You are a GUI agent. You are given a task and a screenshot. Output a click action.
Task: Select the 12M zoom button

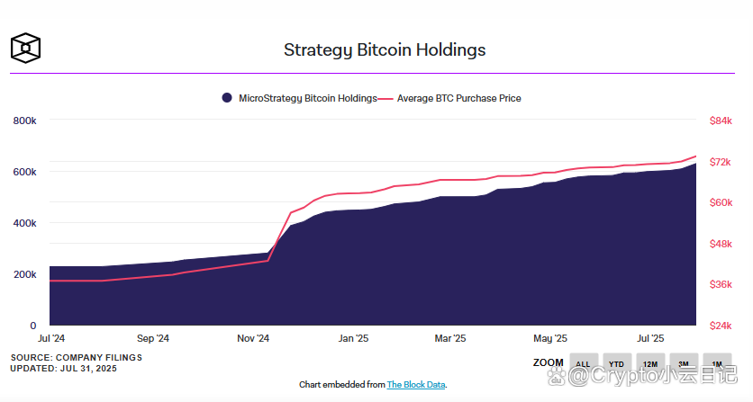[649, 363]
